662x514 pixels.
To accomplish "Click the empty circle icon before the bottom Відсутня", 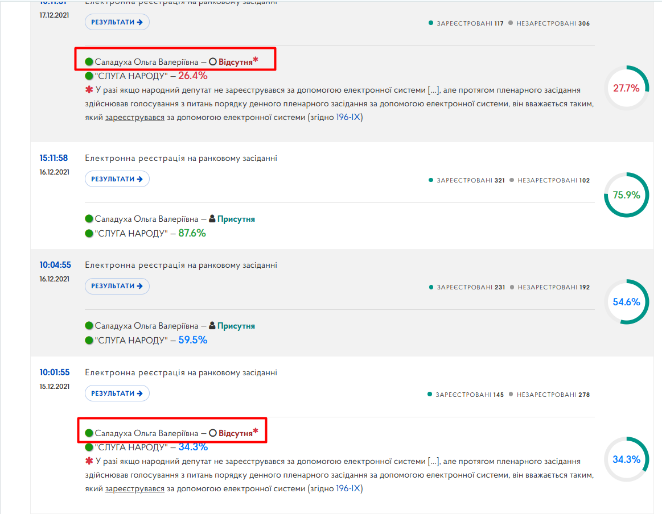I will [213, 433].
